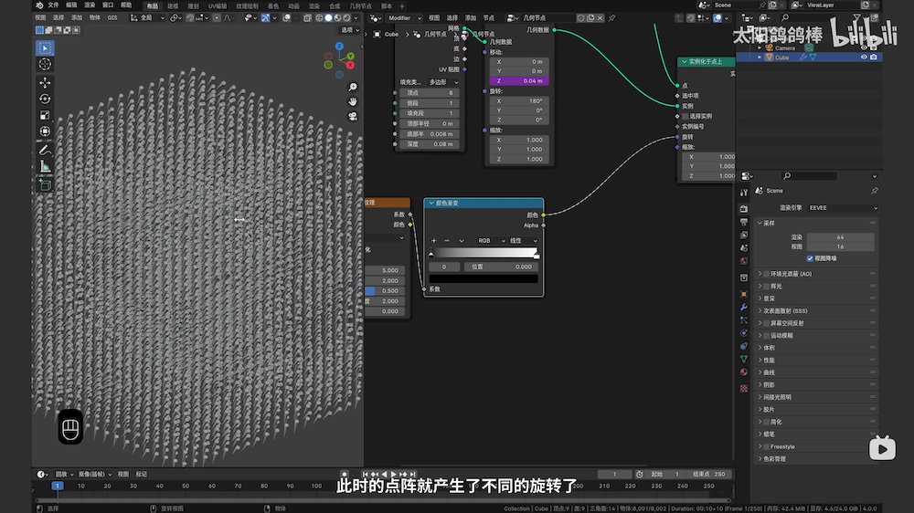Click frame 1 marker on timeline
The width and height of the screenshot is (914, 513).
tap(57, 486)
